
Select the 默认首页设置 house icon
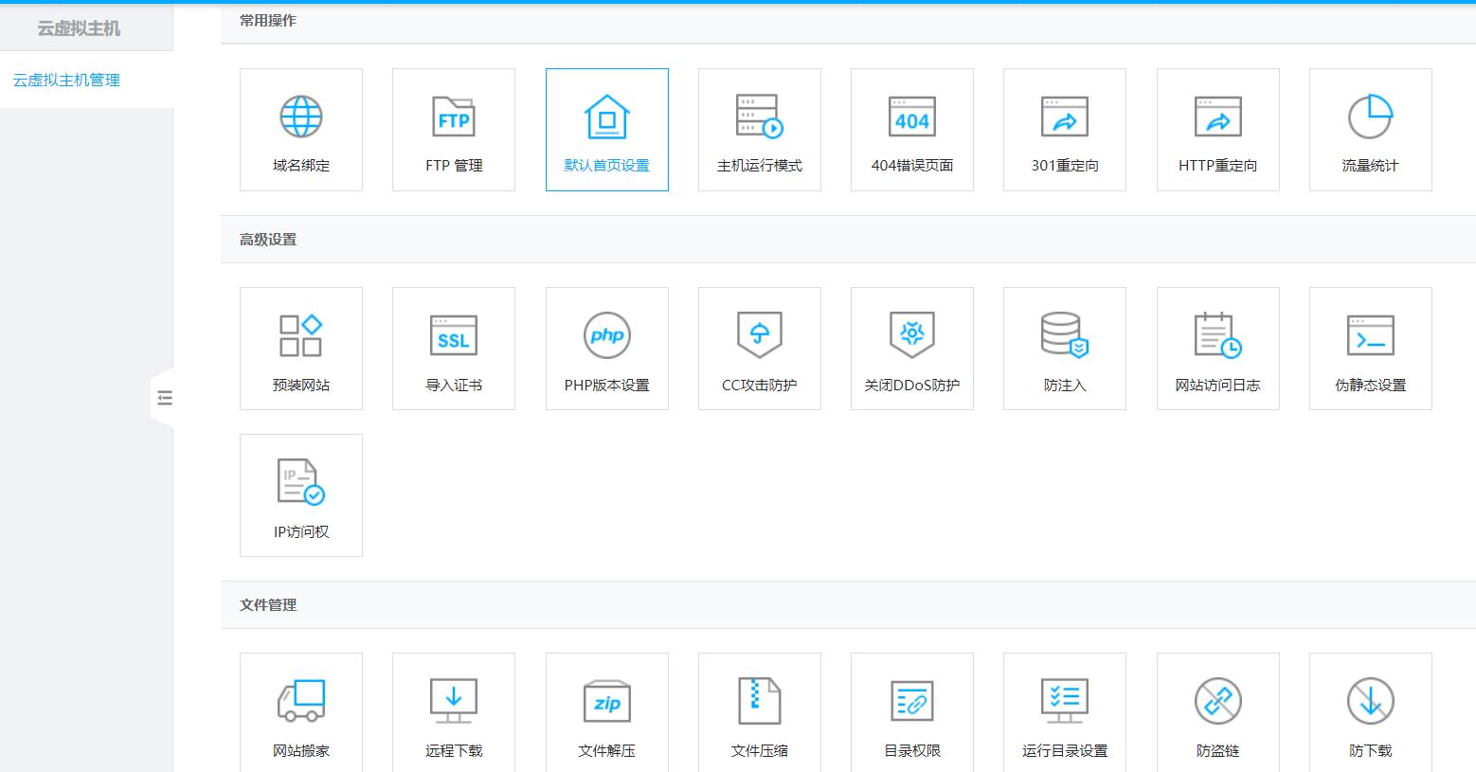(x=607, y=117)
